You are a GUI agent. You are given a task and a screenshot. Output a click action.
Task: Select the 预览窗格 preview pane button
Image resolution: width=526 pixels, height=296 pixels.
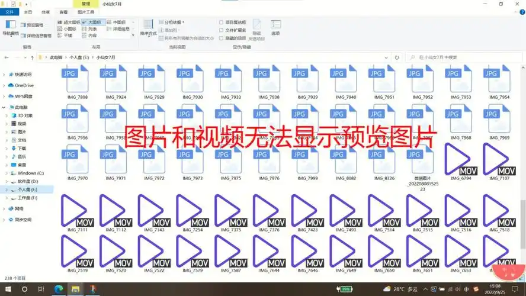pos(32,25)
